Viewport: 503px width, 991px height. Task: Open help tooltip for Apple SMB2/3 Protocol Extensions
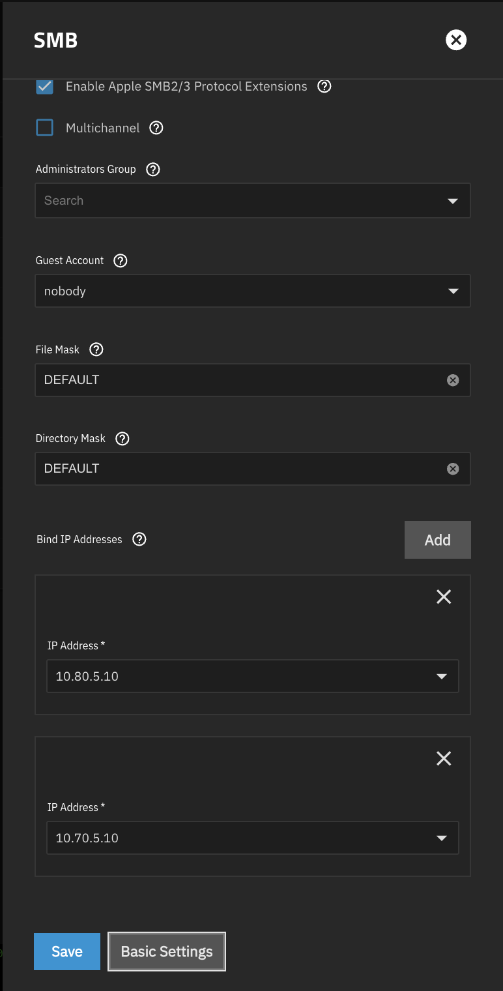(x=324, y=86)
